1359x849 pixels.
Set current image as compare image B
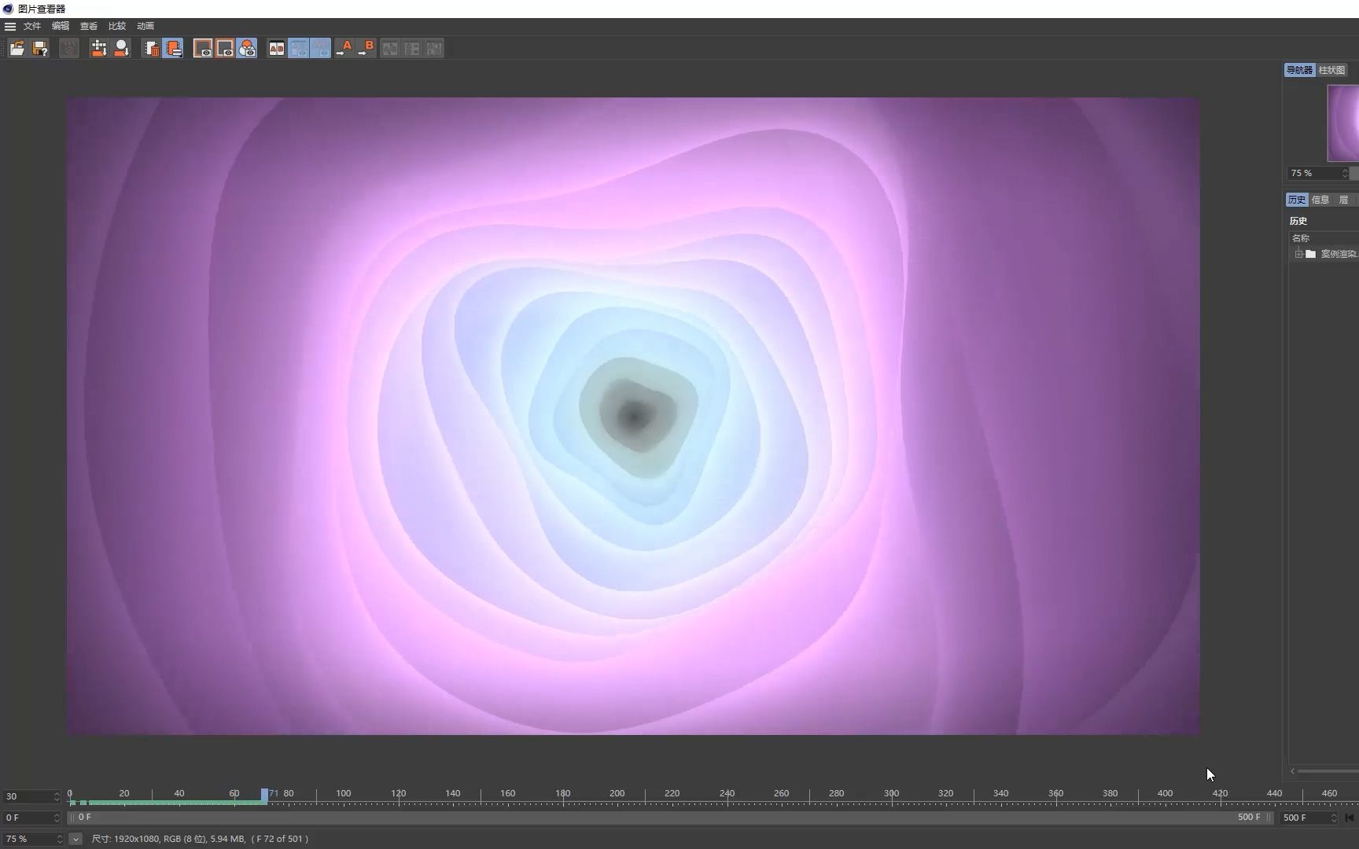pos(366,48)
